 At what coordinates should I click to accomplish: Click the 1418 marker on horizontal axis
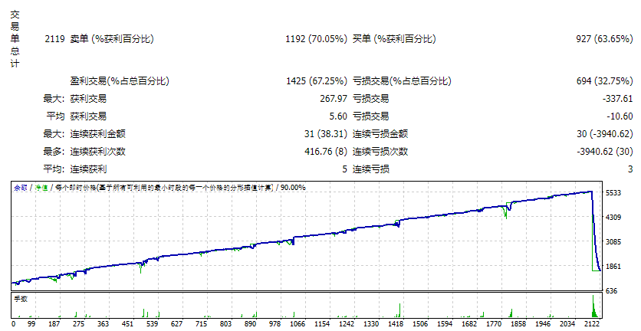point(396,323)
